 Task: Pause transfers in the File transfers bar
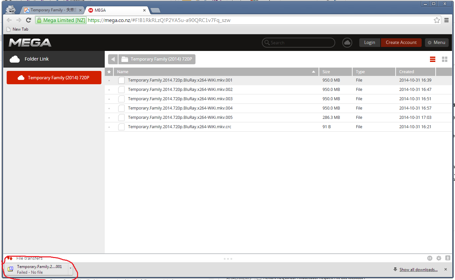[430, 258]
